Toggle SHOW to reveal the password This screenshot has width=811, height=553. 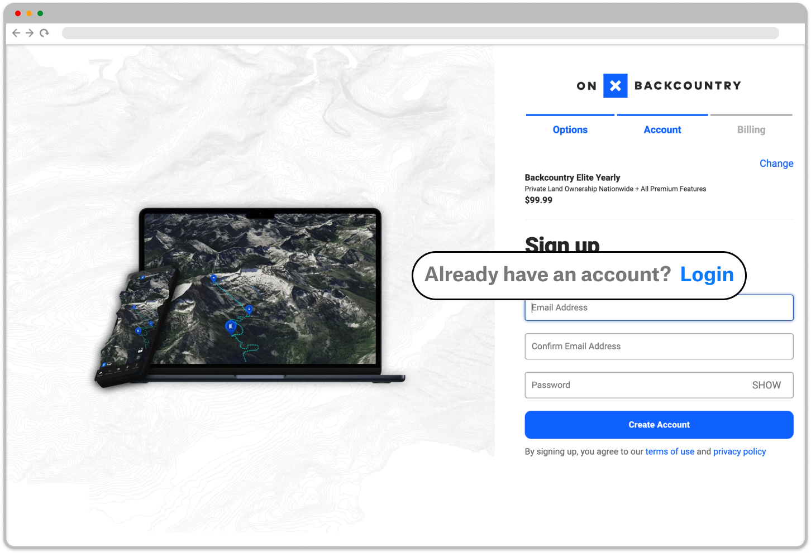pyautogui.click(x=766, y=385)
